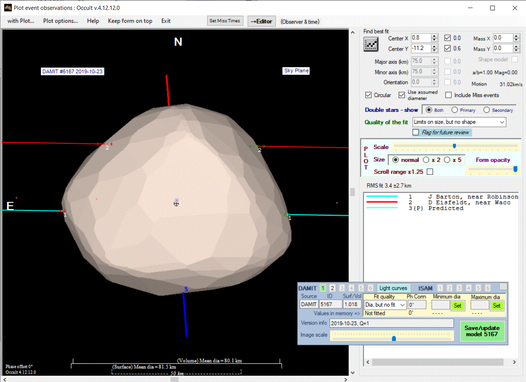Click the Occult app icon in title bar
Screen dimensions: 526x382
click(8, 8)
